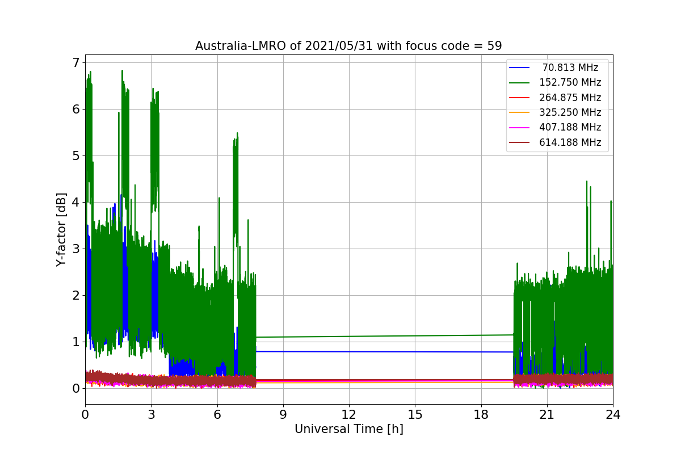Viewport: 681px width, 454px height.
Task: Click the 'Y-factor [dB]' axis label
Action: pos(61,230)
